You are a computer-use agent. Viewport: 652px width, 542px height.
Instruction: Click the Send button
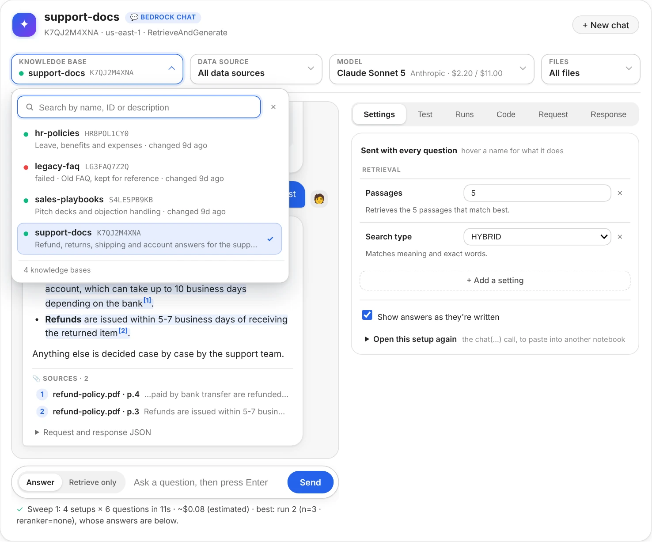click(x=311, y=482)
